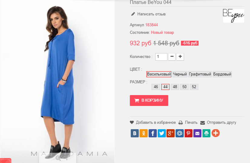This screenshot has width=250, height=163.
Task: Share on Google Plus
Action: pos(171,133)
